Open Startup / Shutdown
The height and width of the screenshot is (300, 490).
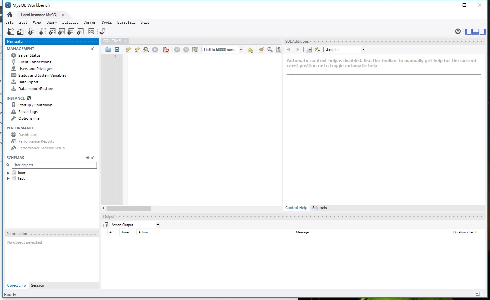point(35,105)
